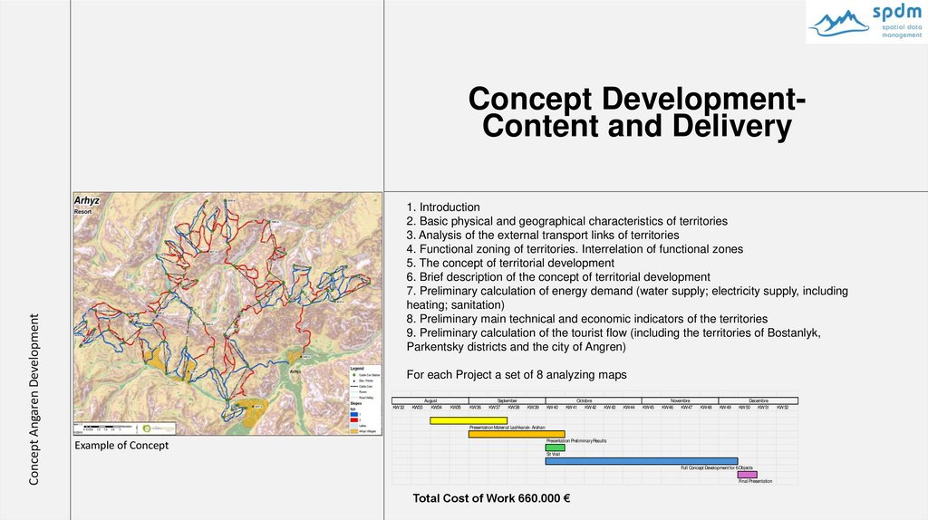Image resolution: width=928 pixels, height=520 pixels.
Task: Select the 'Presentation Preliminary Results' label
Action: 576,440
